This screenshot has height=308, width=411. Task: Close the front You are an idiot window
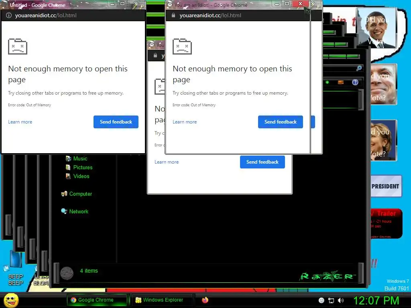click(300, 4)
